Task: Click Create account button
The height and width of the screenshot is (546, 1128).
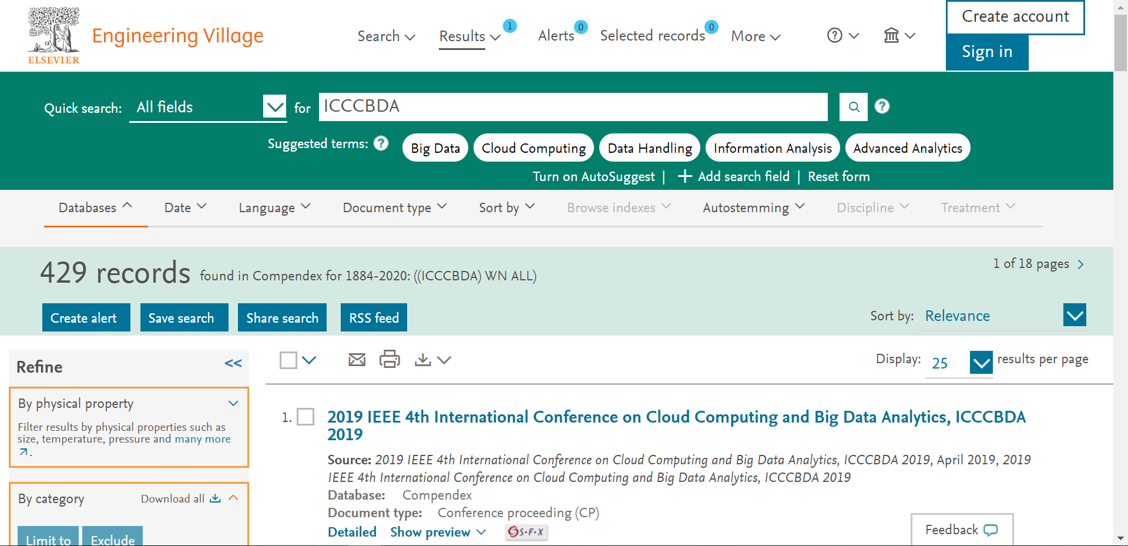Action: [1015, 17]
